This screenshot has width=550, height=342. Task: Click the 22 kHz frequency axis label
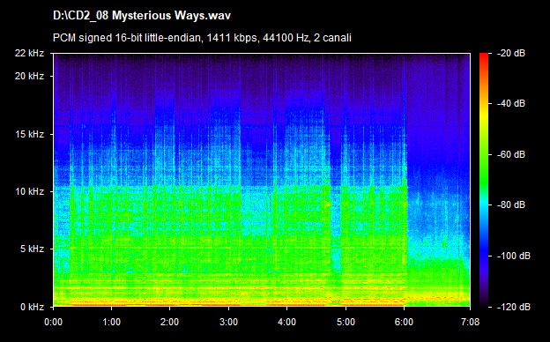[29, 53]
